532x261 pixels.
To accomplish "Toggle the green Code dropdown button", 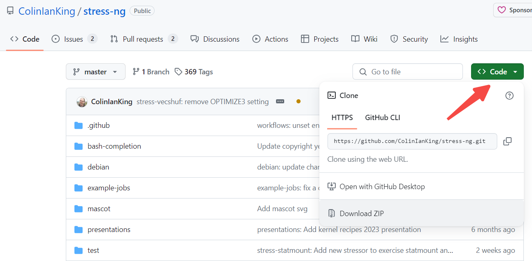I will pyautogui.click(x=497, y=72).
